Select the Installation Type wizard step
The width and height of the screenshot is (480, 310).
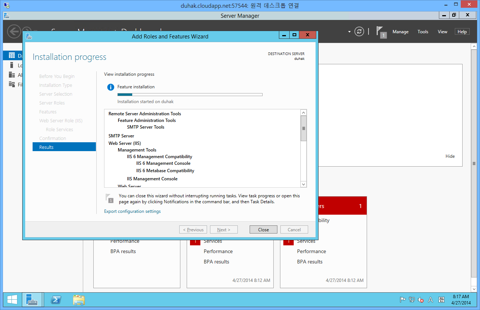click(56, 85)
